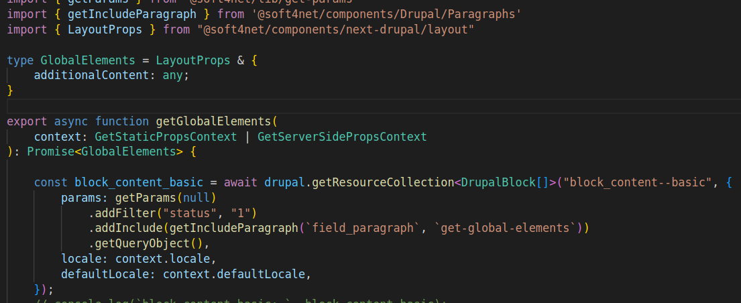Click the '@soft4net/components/Drupal/Paragraphs' import path
The width and height of the screenshot is (741, 303).
click(386, 14)
